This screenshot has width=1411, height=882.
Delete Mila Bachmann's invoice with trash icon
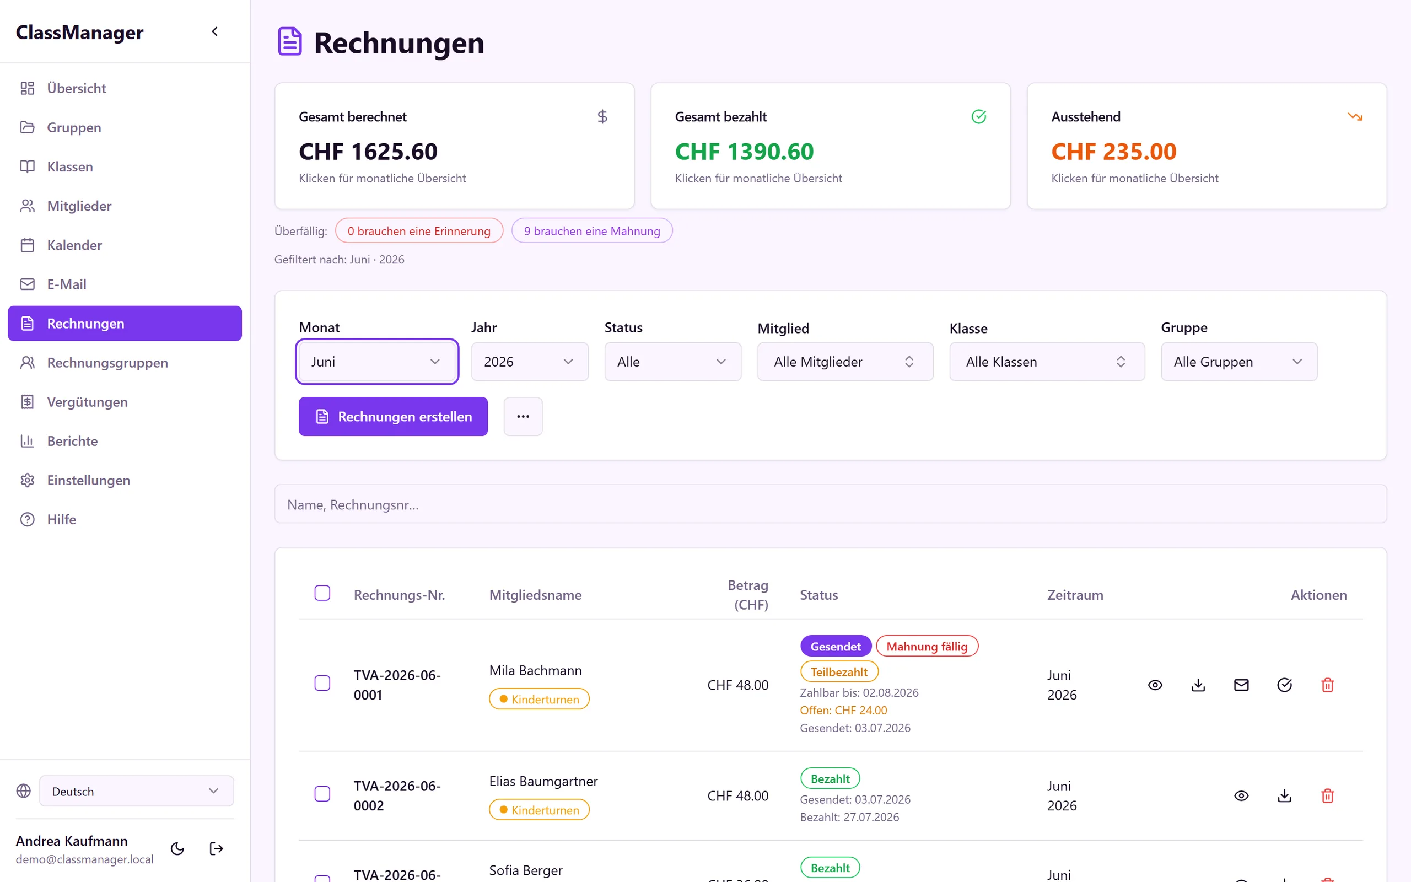pyautogui.click(x=1328, y=685)
